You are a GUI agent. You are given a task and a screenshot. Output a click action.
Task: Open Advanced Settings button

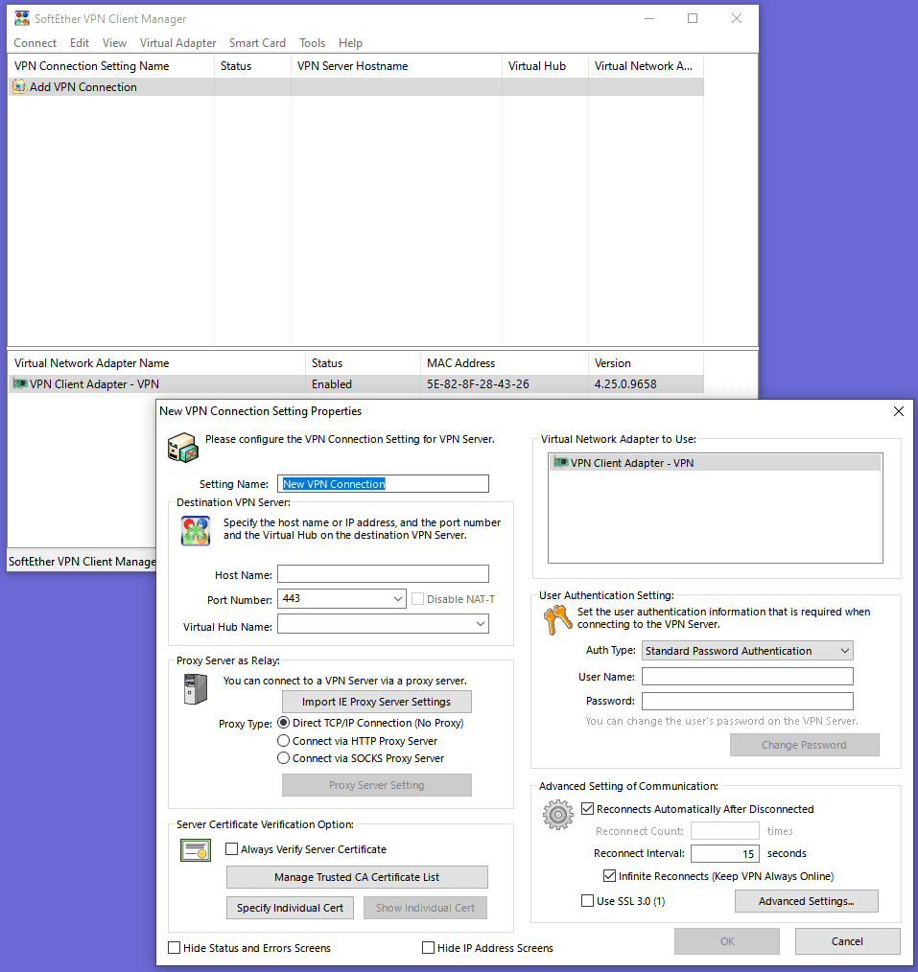(807, 901)
